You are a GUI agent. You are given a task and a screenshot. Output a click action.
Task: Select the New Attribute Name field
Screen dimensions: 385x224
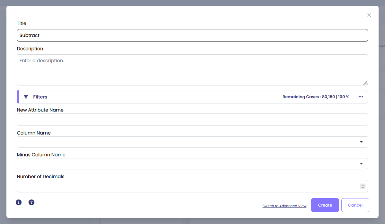tap(192, 120)
